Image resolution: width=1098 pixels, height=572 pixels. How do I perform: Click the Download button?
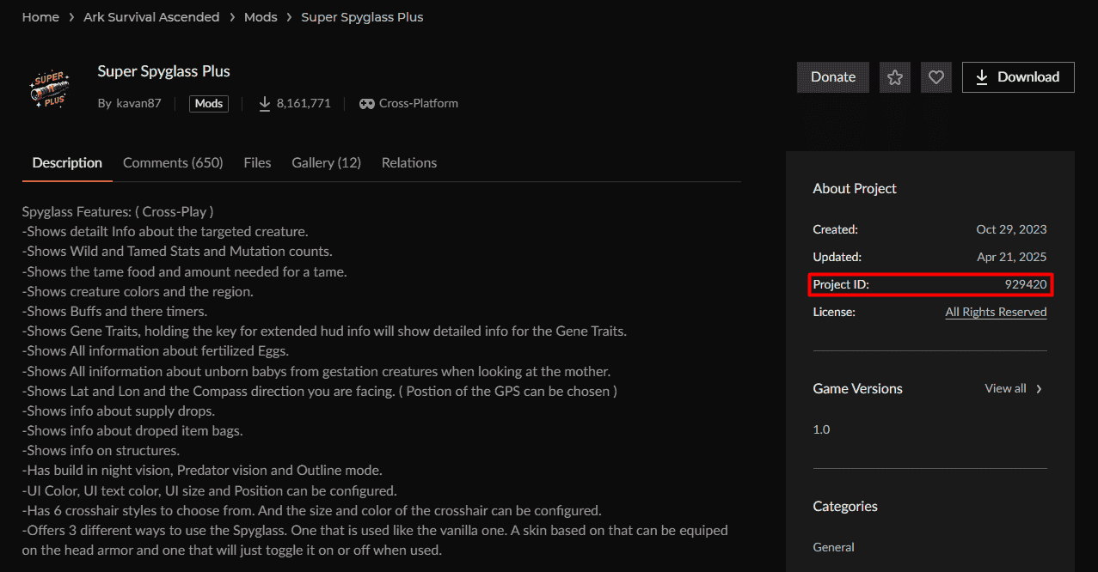pos(1017,77)
